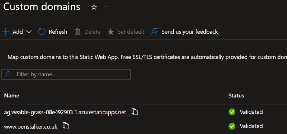
Task: Click Validated status for azurestaticapps.net row
Action: coord(251,112)
